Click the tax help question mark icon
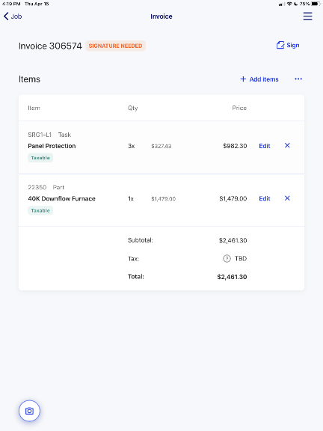 pos(227,259)
